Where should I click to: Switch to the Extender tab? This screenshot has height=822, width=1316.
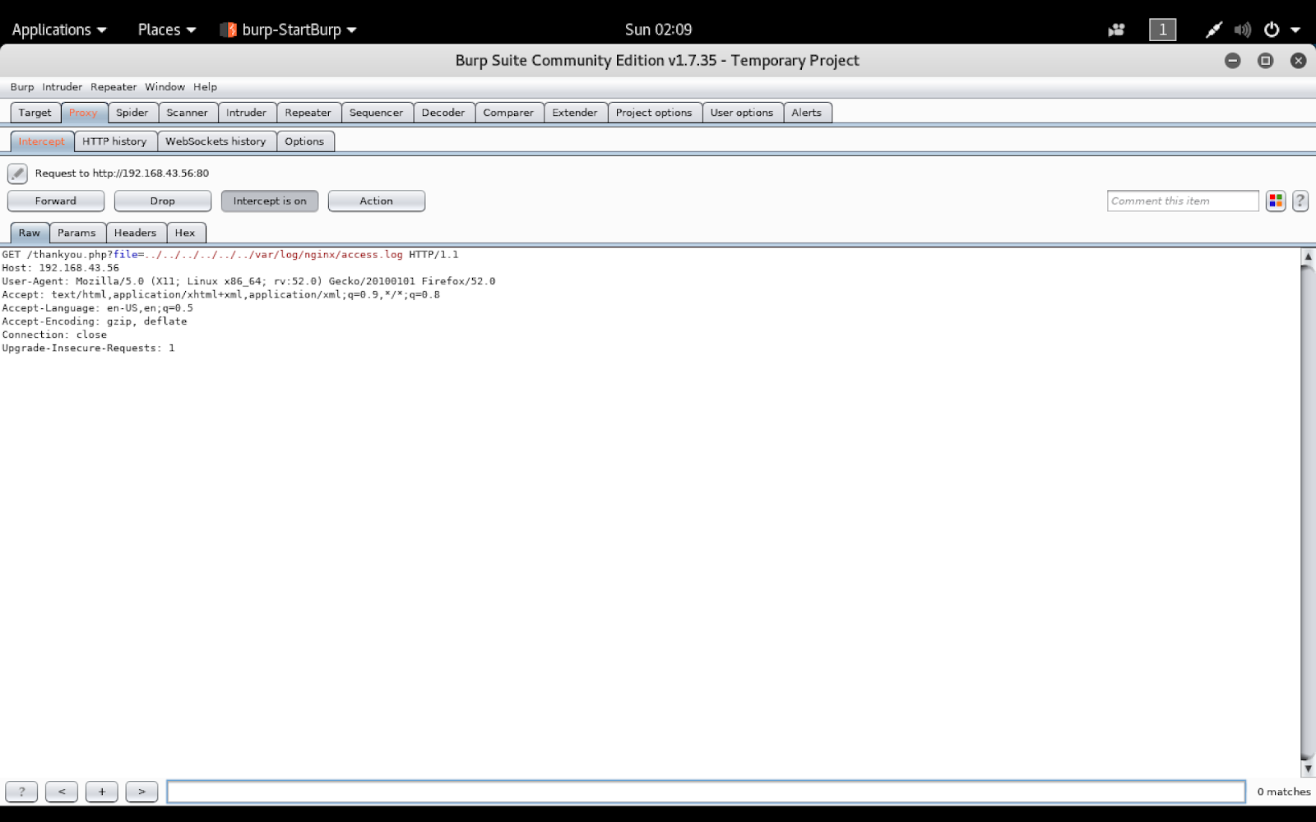click(575, 113)
